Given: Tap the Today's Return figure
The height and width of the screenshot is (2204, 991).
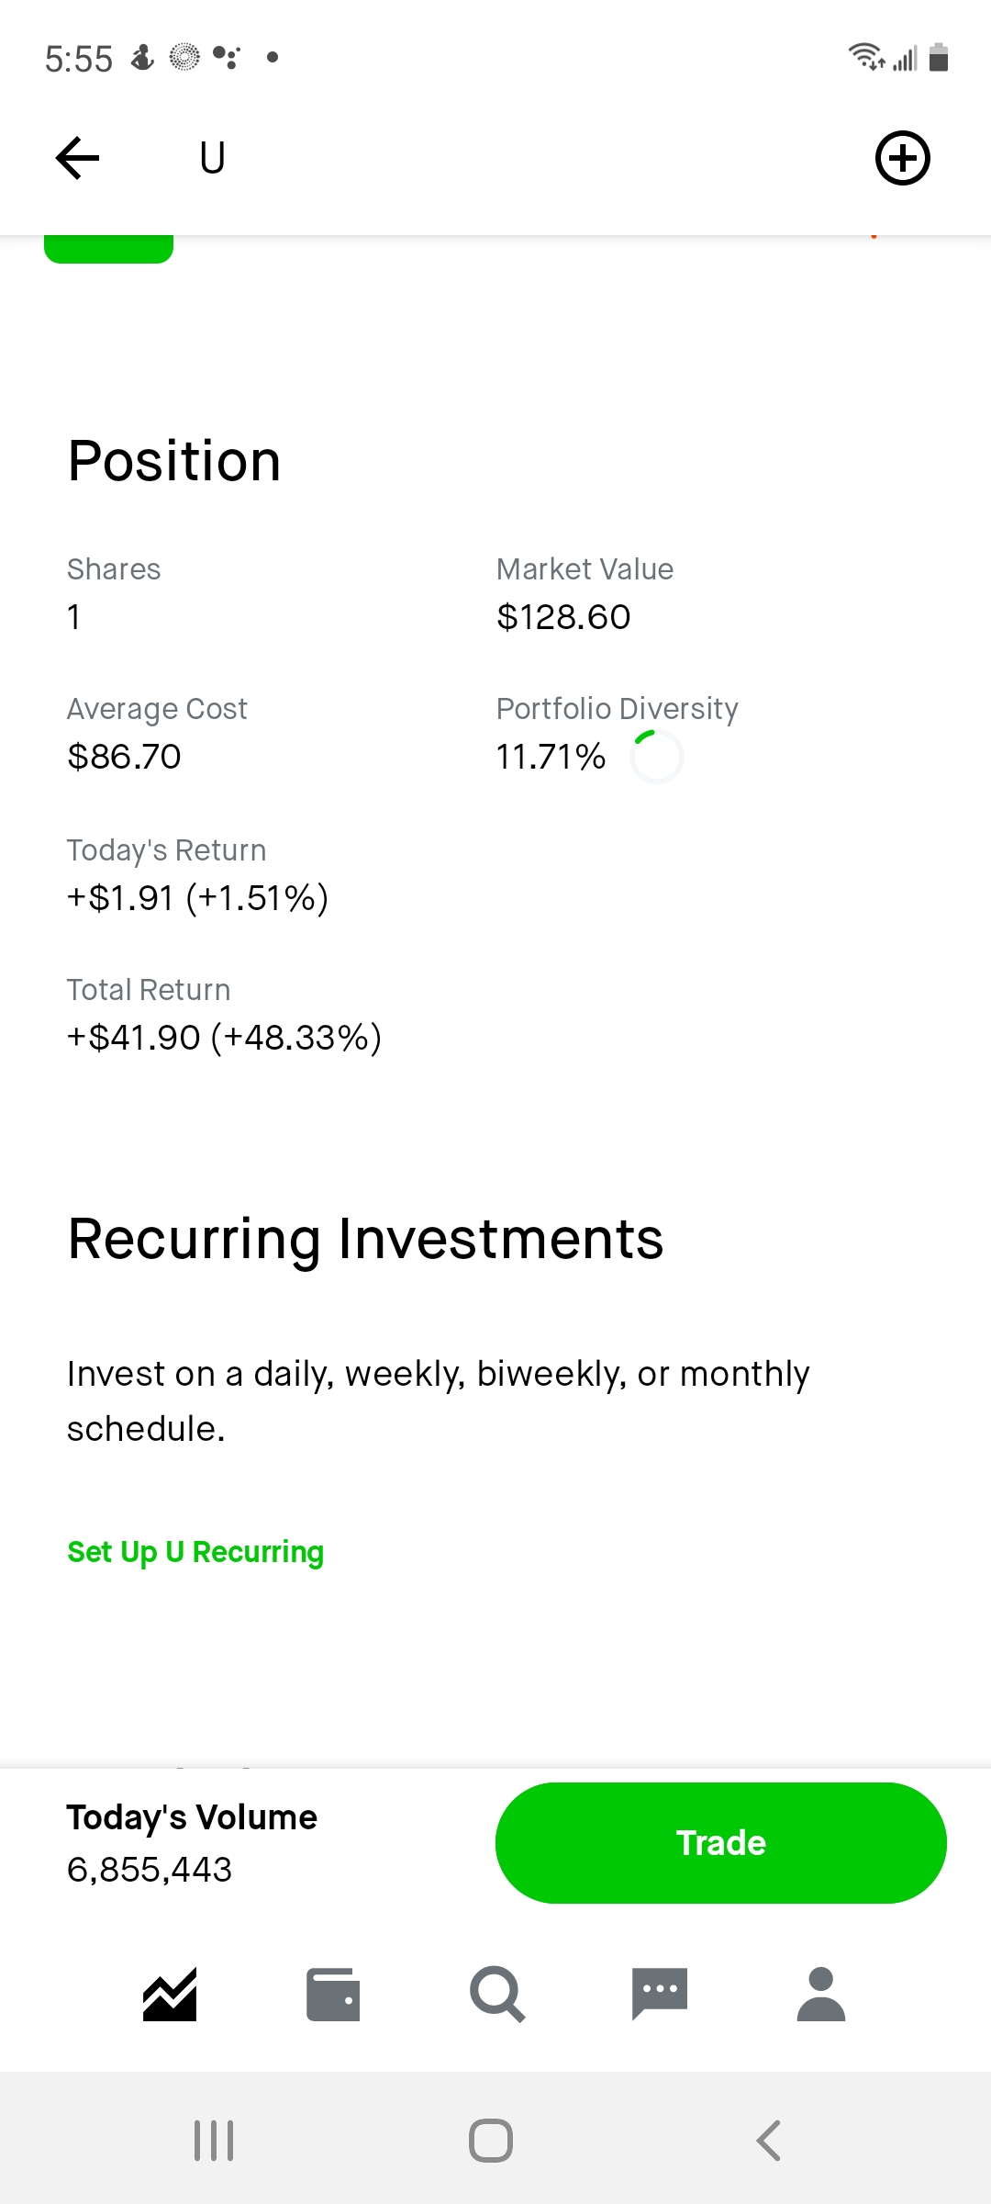Looking at the screenshot, I should 197,898.
